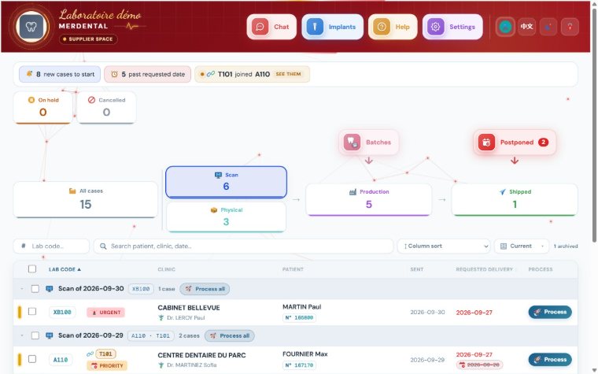Filter by the On hold status card

42,107
